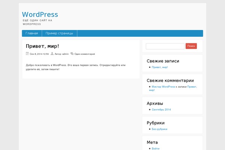
Task: Focus the sidebar search input field
Action: coord(165,46)
